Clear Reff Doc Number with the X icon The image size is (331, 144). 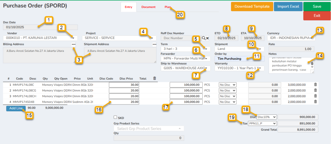208,38
